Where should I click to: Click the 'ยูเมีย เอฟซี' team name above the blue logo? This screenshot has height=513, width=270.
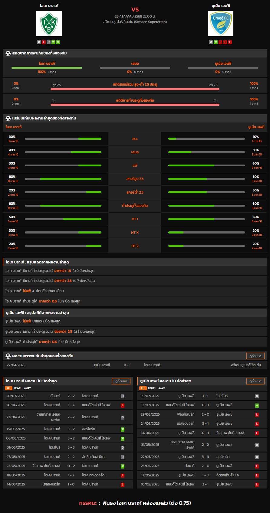click(221, 6)
